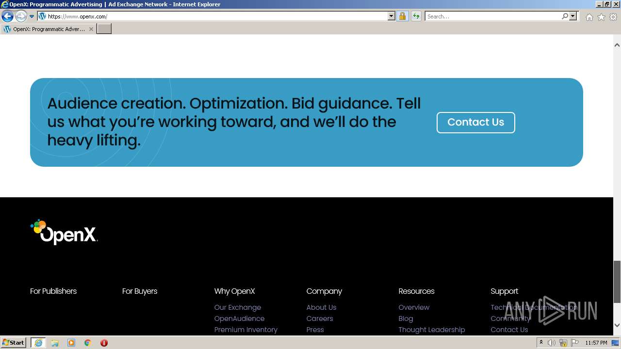621x349 pixels.
Task: Open the Tools gear icon
Action: [x=613, y=17]
